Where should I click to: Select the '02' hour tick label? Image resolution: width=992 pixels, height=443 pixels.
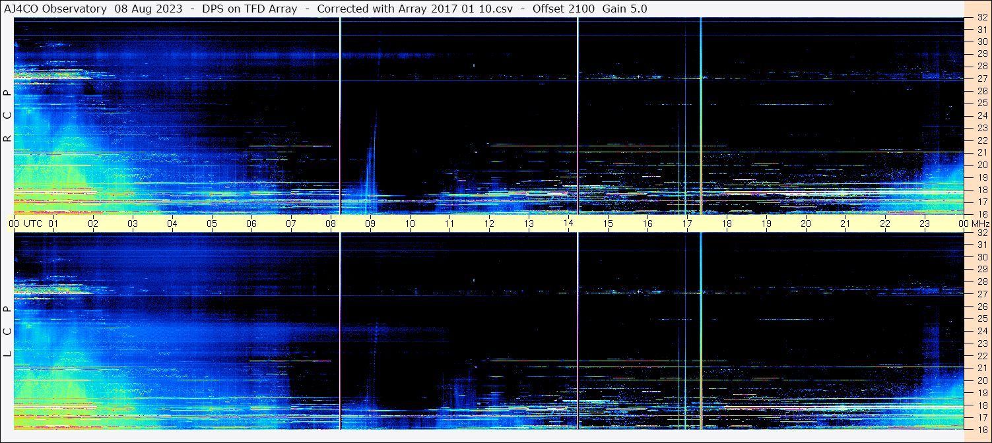tap(93, 223)
